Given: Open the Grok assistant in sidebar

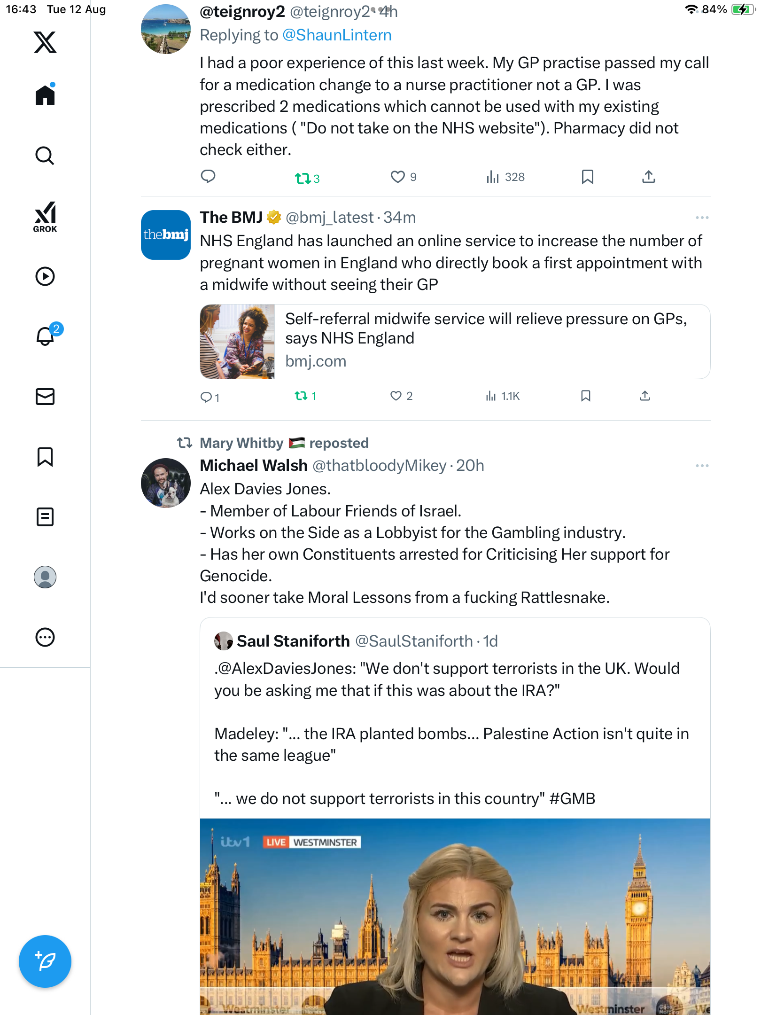Looking at the screenshot, I should click(x=45, y=217).
